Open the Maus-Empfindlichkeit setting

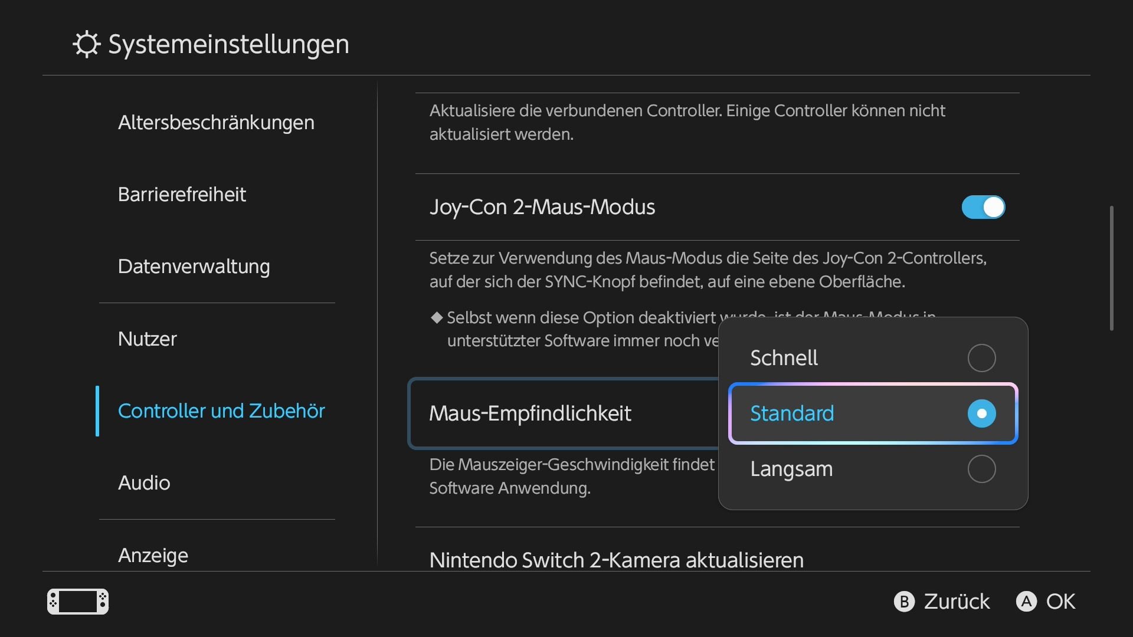564,413
